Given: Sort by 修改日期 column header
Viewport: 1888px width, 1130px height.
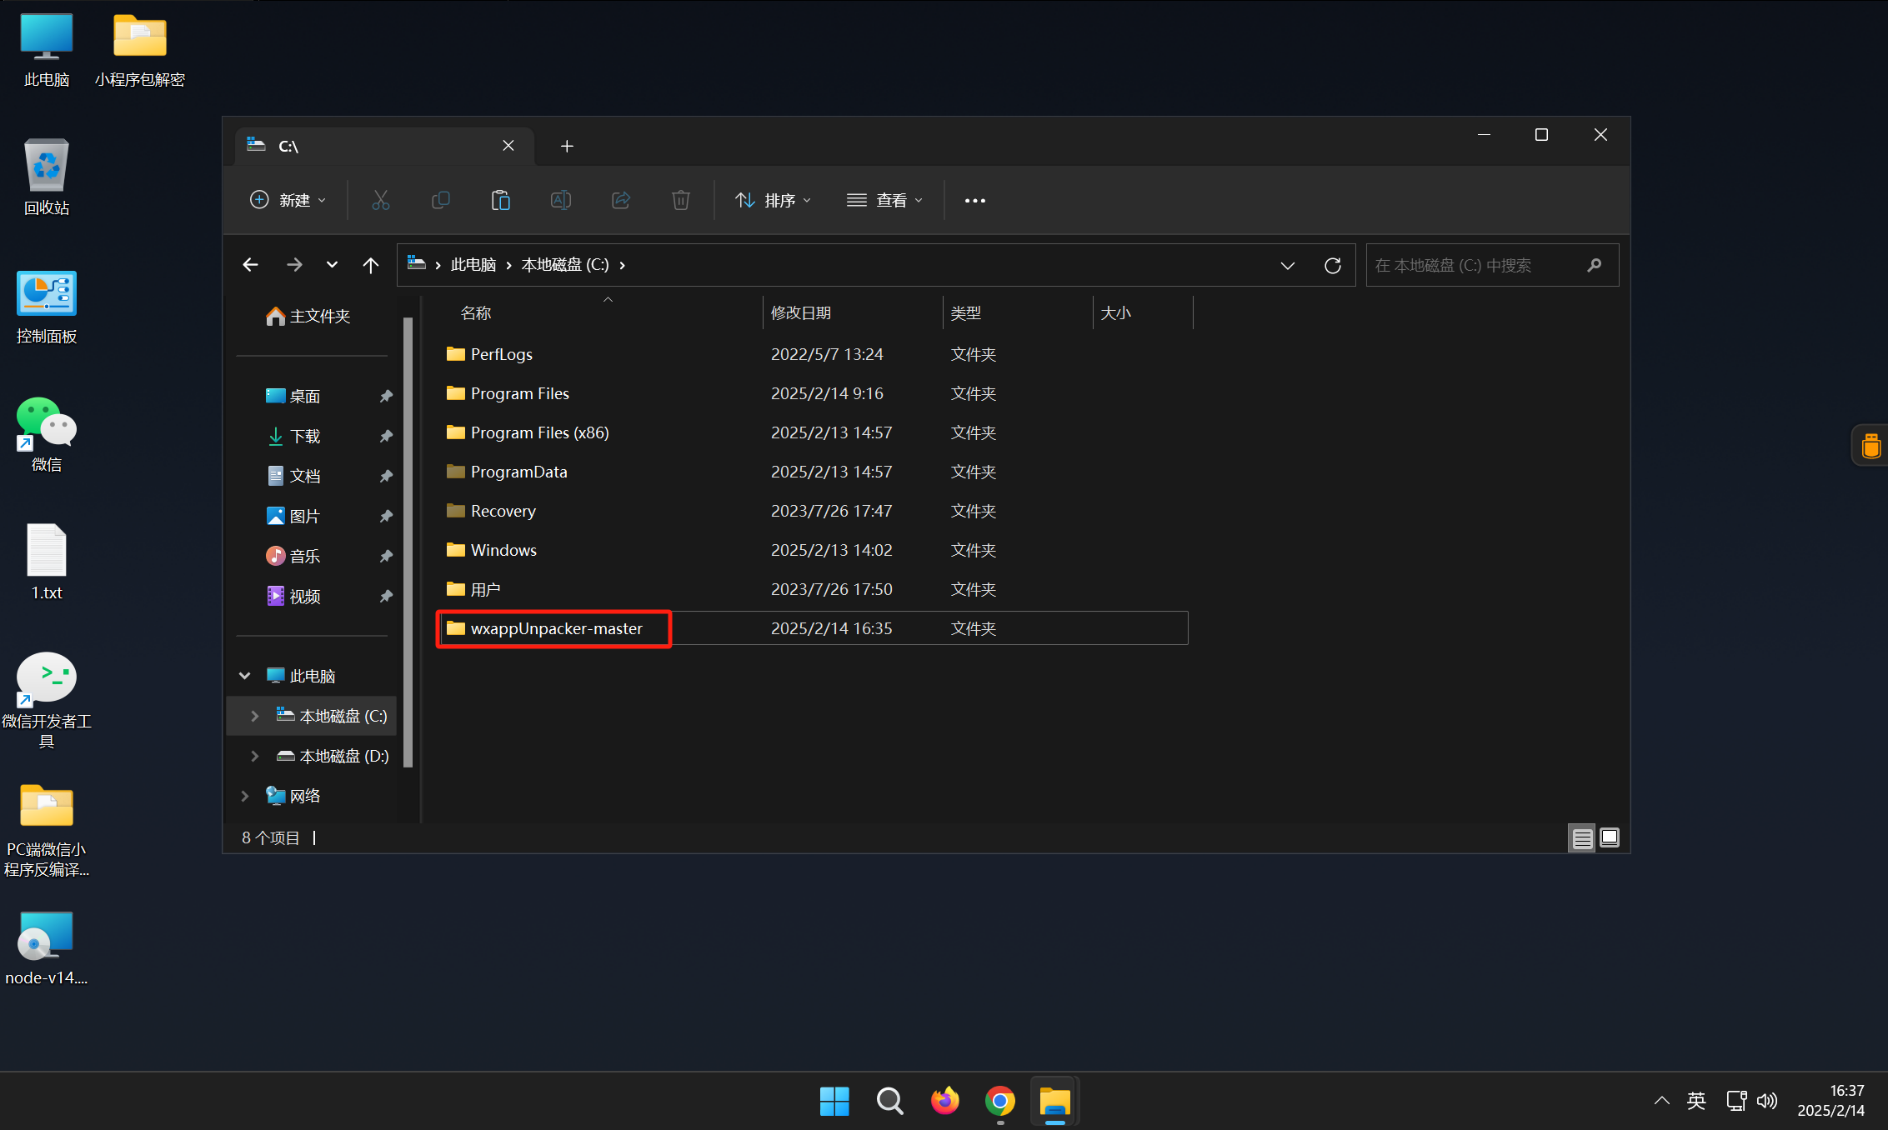Looking at the screenshot, I should pos(800,312).
